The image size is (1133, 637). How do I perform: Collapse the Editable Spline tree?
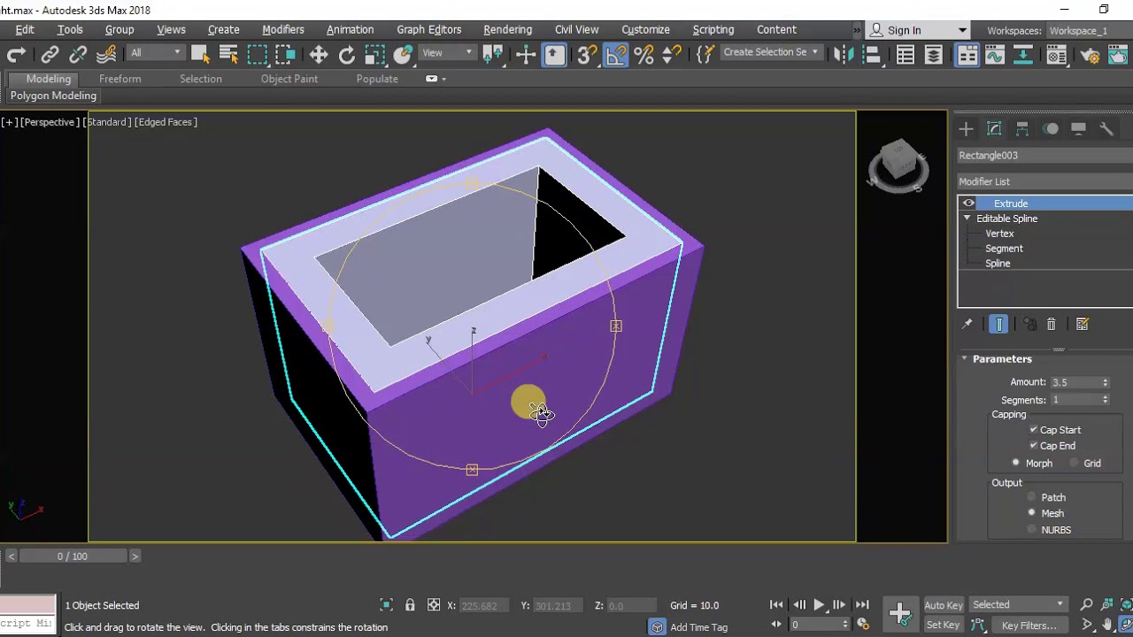pos(967,219)
